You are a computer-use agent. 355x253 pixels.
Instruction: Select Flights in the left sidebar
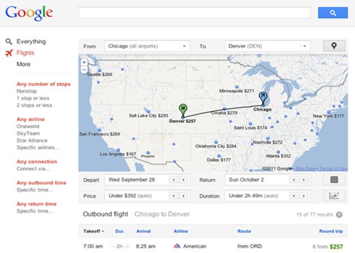[x=25, y=53]
